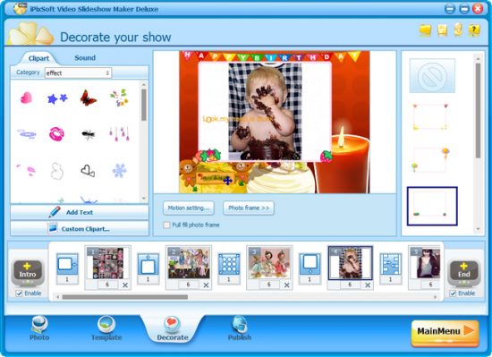Return to MainMenu
492x357 pixels.
445,333
